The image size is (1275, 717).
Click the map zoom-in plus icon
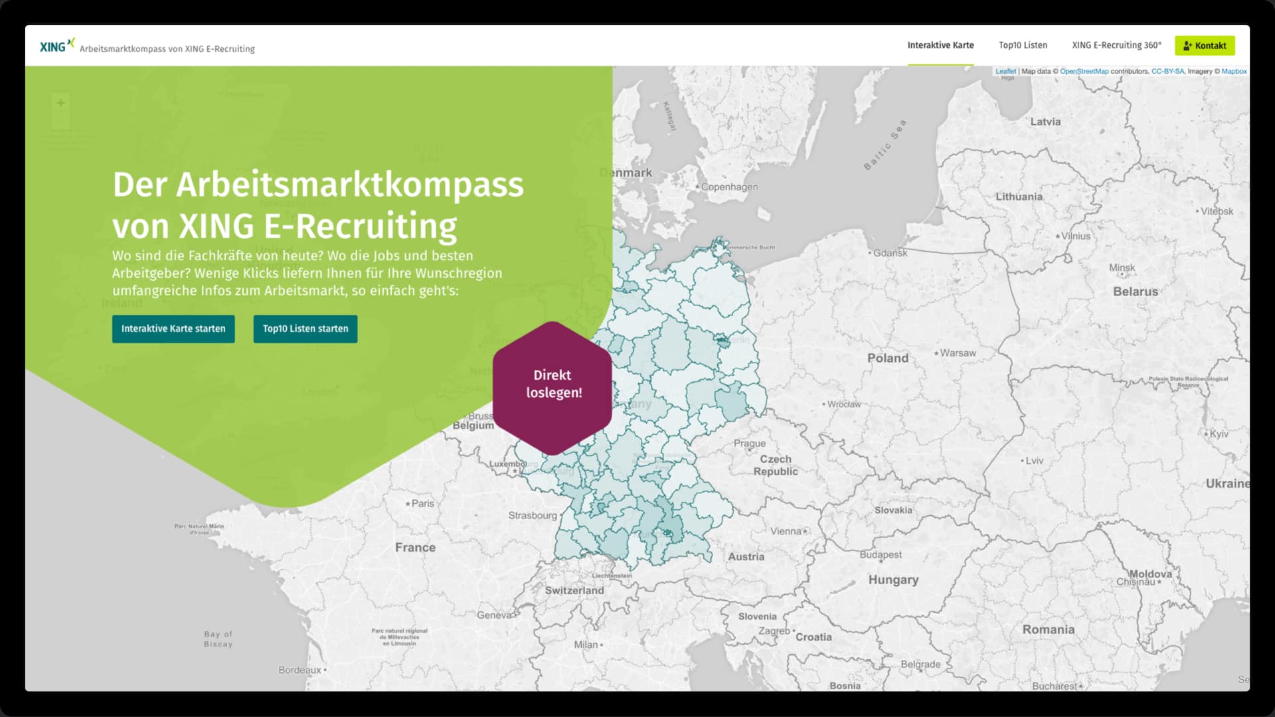pyautogui.click(x=60, y=103)
